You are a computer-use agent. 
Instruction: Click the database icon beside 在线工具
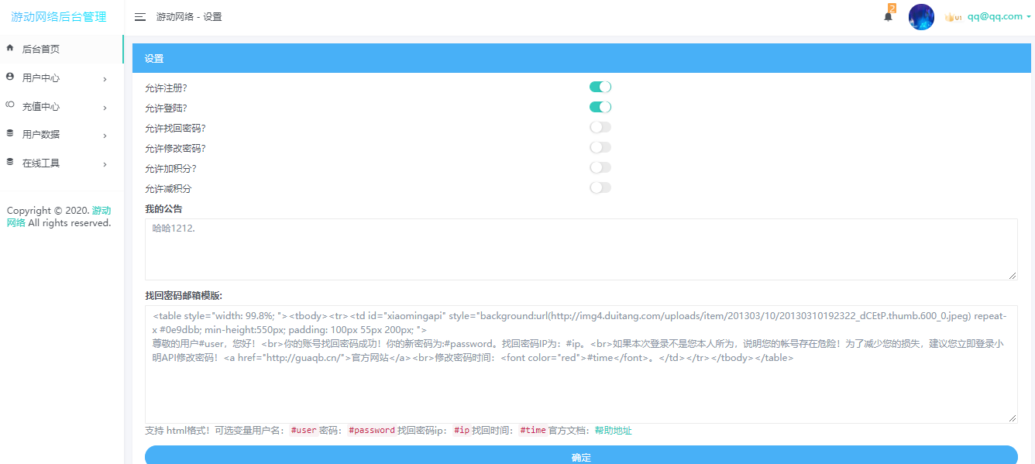10,162
